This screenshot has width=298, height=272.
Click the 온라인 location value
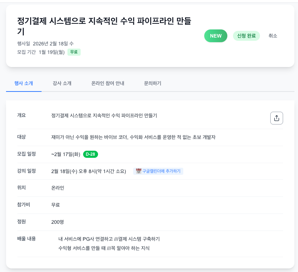58,188
